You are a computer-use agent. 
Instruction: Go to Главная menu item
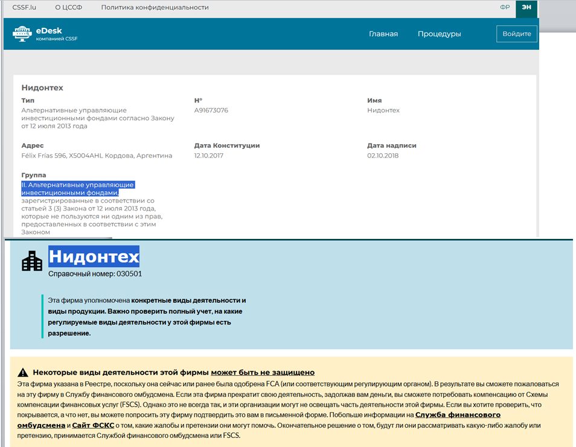(383, 34)
